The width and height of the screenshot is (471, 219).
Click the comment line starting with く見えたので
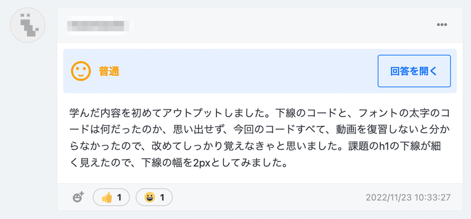[175, 164]
